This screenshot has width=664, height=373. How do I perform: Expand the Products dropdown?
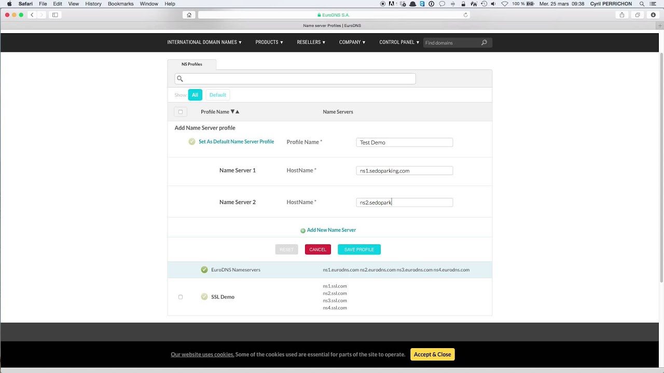coord(269,42)
